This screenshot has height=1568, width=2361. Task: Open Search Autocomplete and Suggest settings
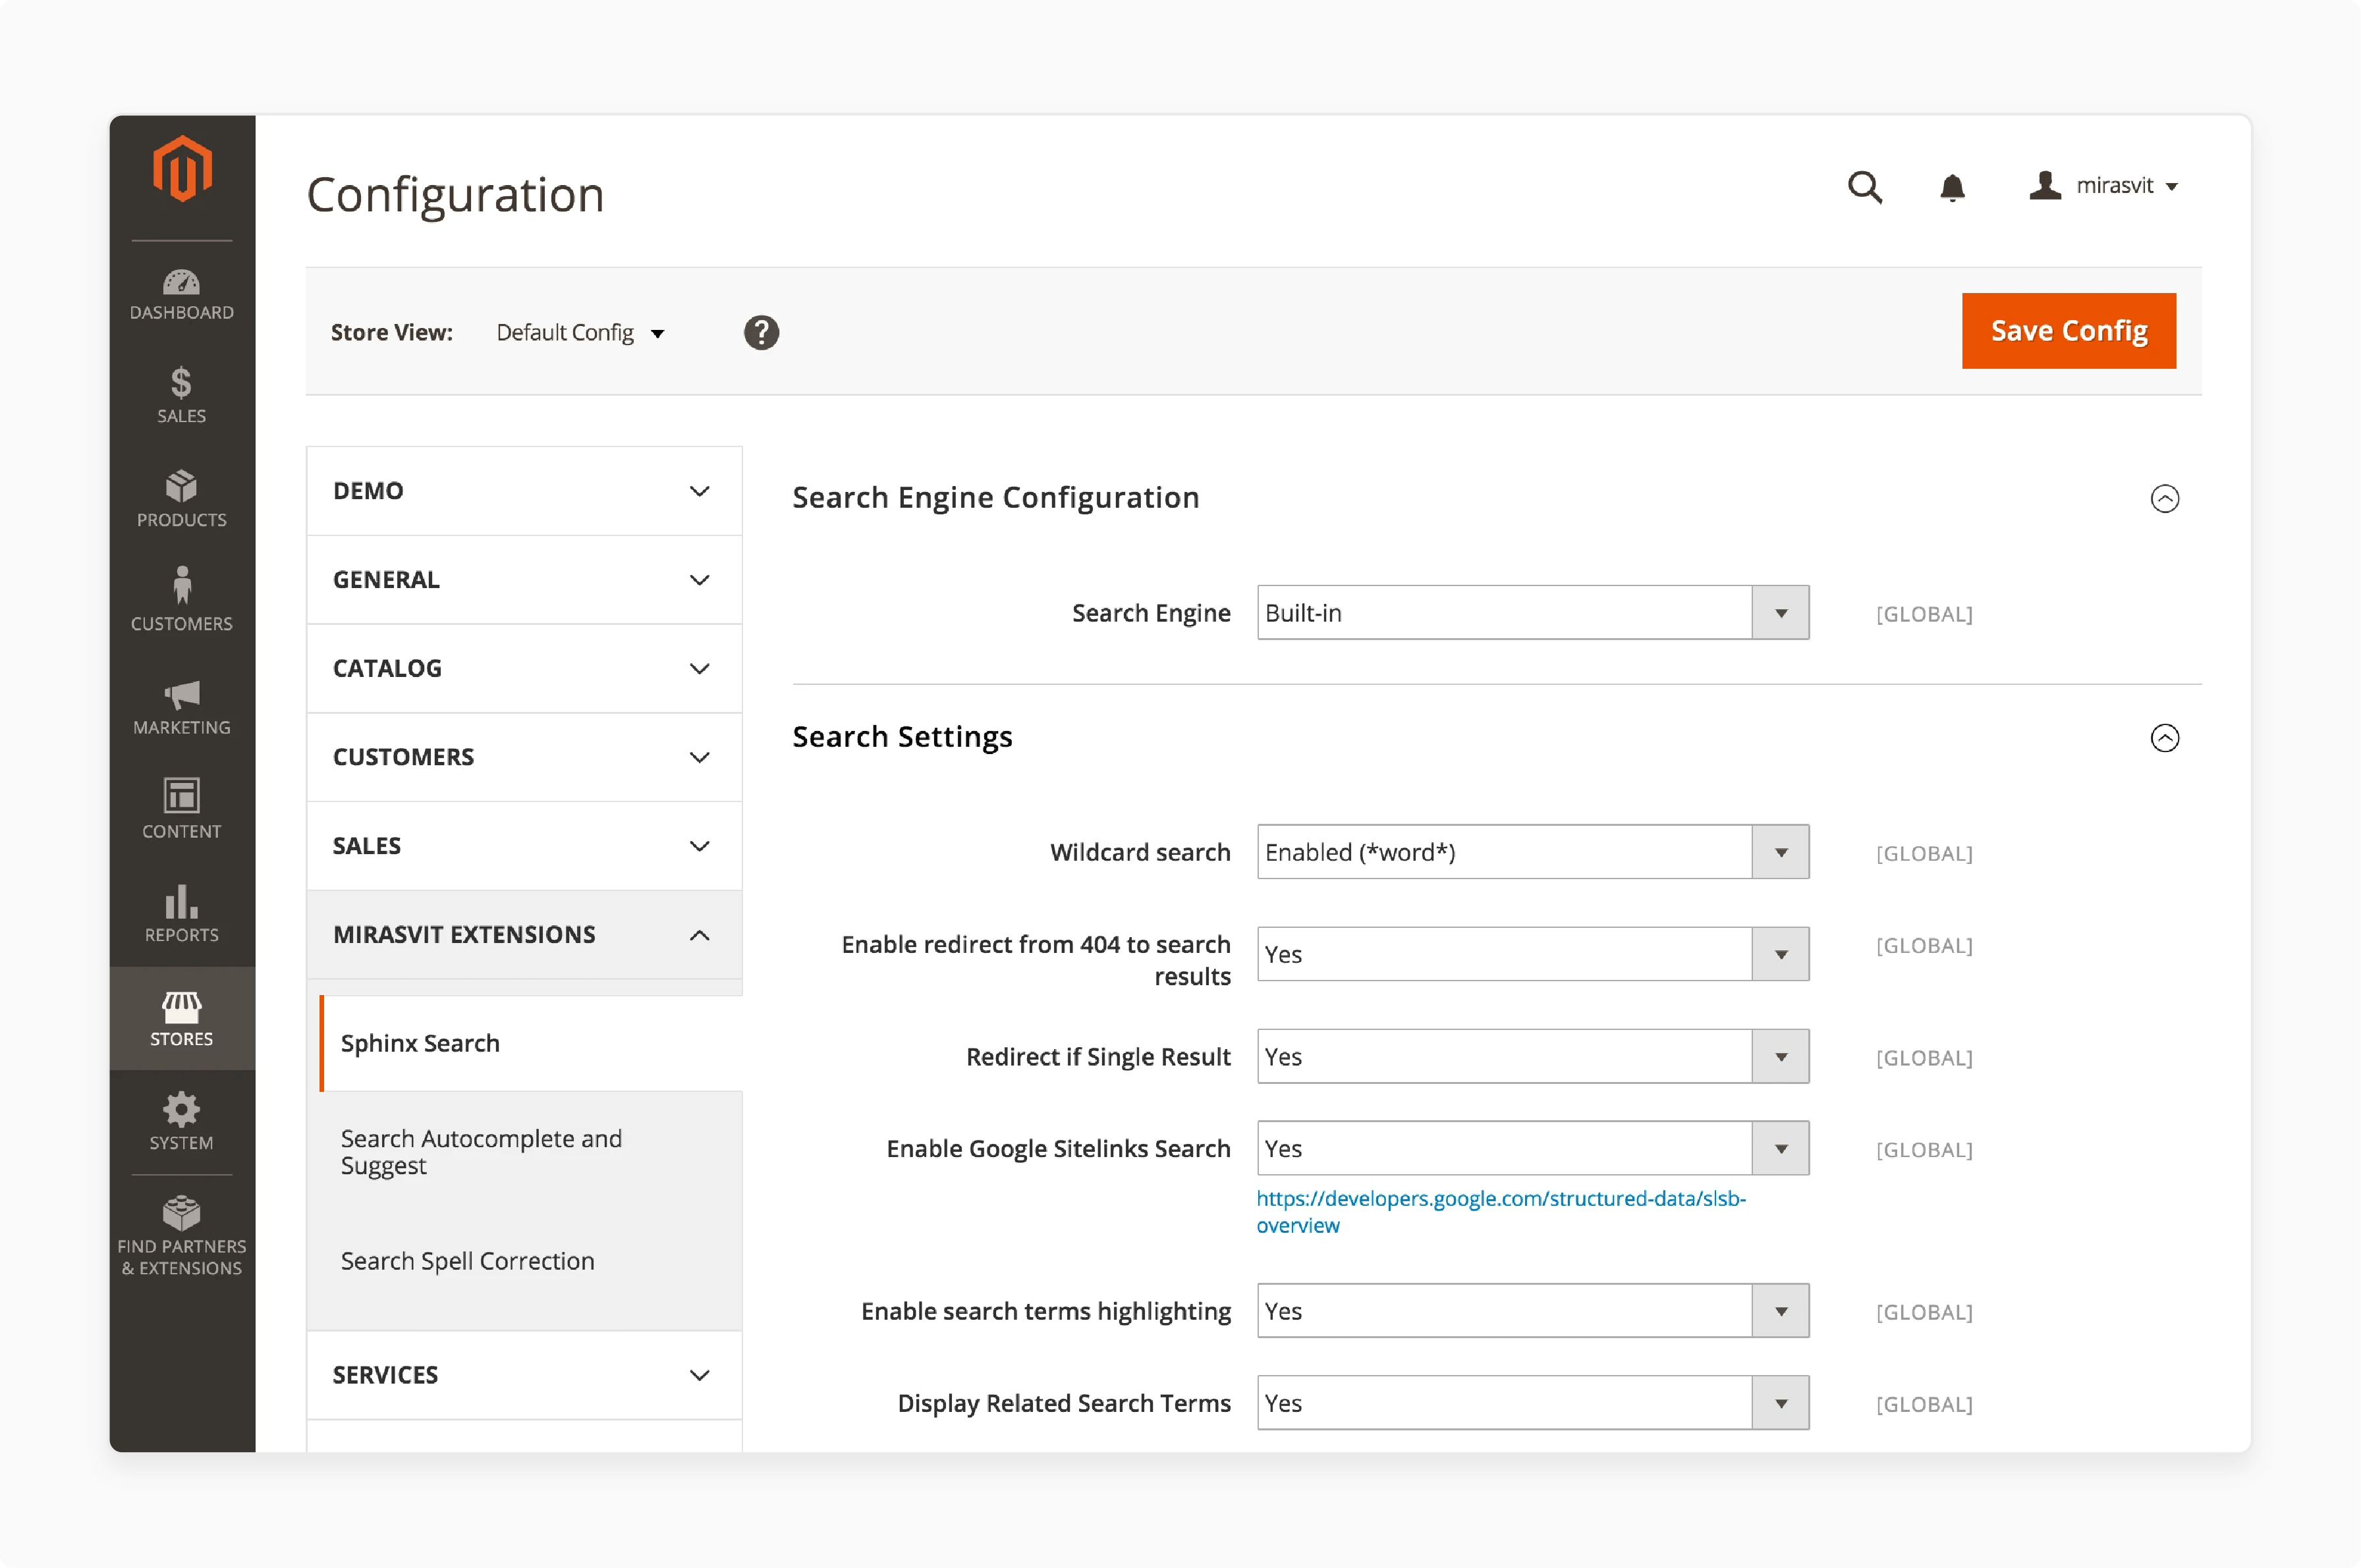coord(482,1152)
